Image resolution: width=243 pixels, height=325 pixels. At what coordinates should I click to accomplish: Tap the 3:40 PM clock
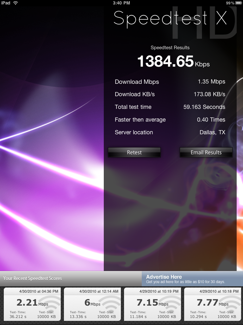(x=121, y=3)
